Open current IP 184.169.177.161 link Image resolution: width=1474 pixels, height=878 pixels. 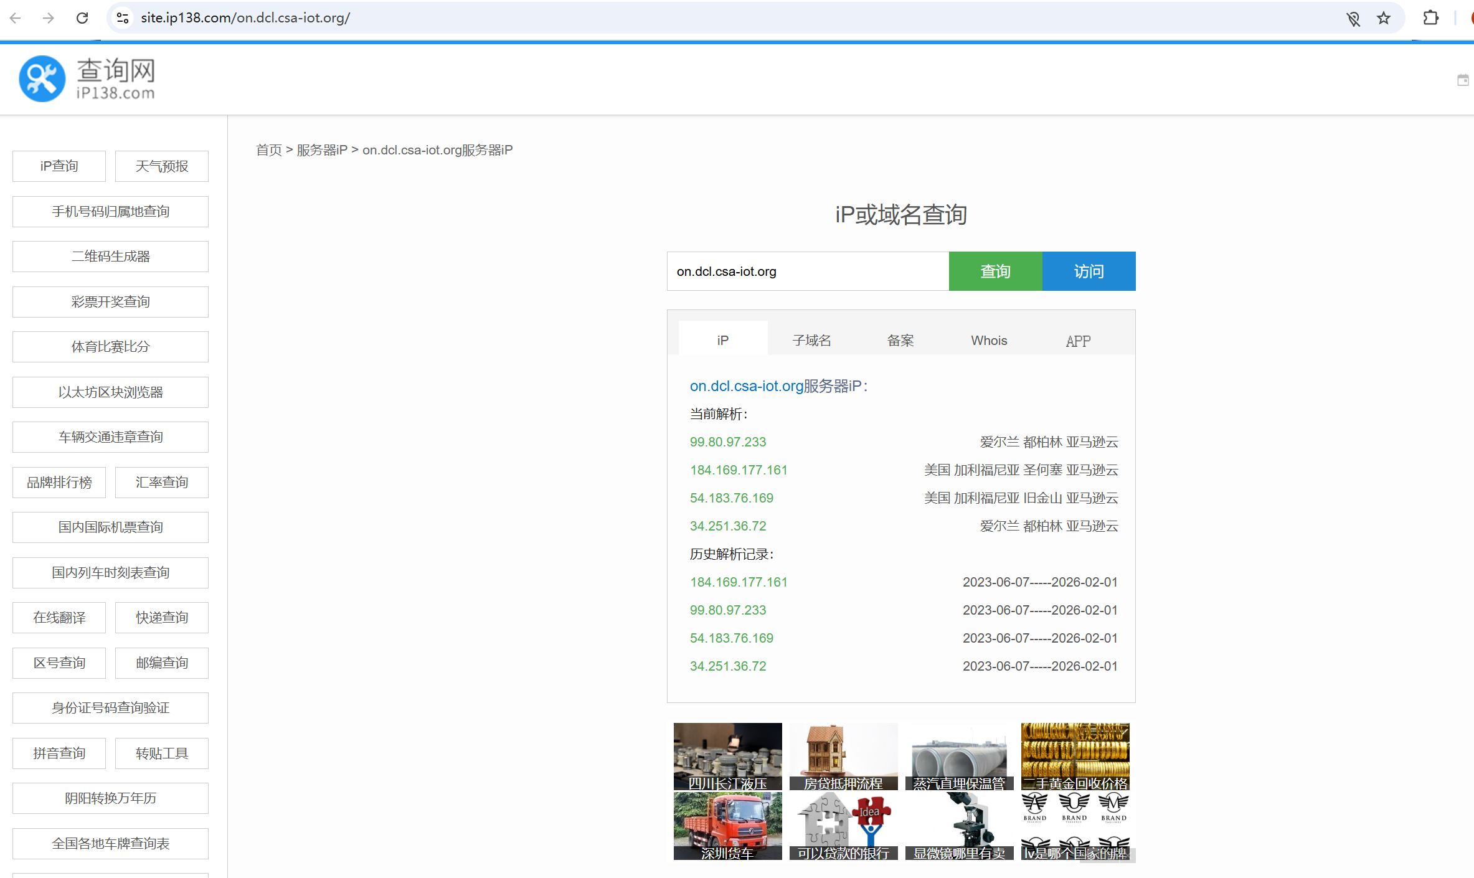pos(739,470)
